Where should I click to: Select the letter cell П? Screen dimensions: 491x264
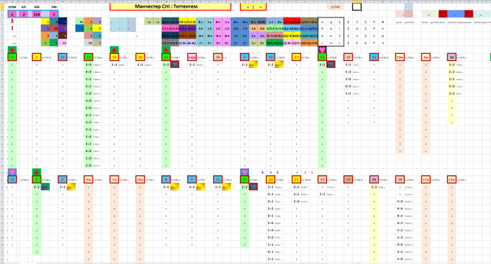pos(374,22)
